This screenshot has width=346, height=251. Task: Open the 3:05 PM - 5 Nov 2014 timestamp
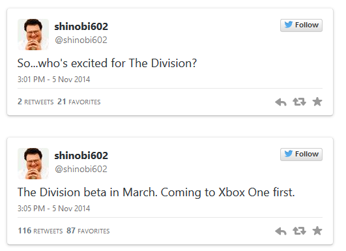click(x=54, y=209)
